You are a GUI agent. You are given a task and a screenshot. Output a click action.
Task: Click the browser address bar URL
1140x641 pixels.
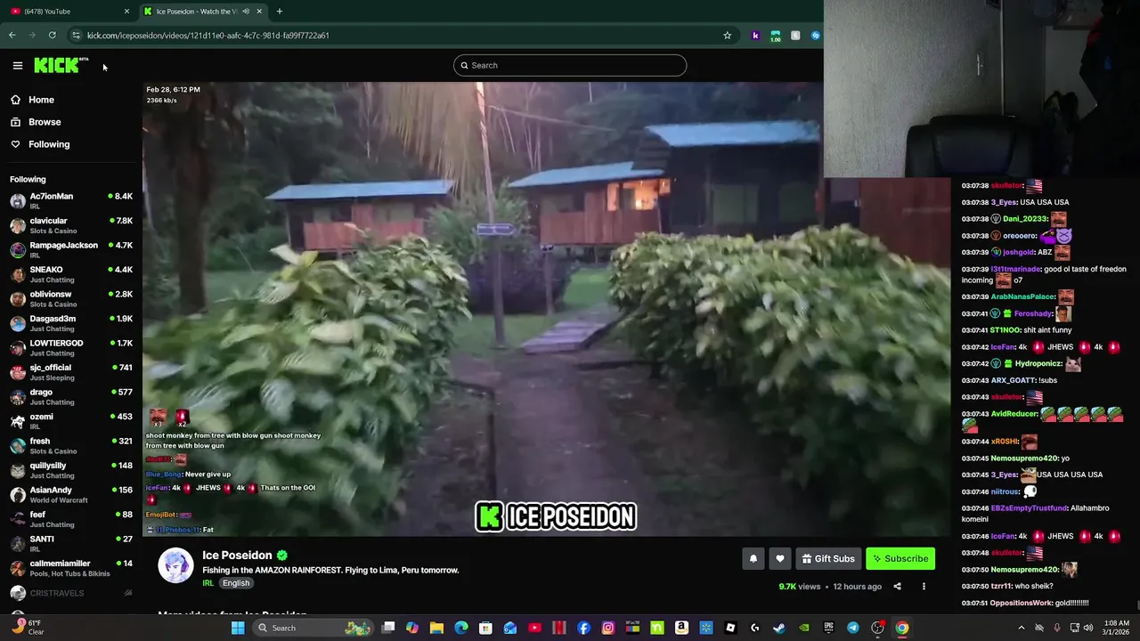point(208,36)
